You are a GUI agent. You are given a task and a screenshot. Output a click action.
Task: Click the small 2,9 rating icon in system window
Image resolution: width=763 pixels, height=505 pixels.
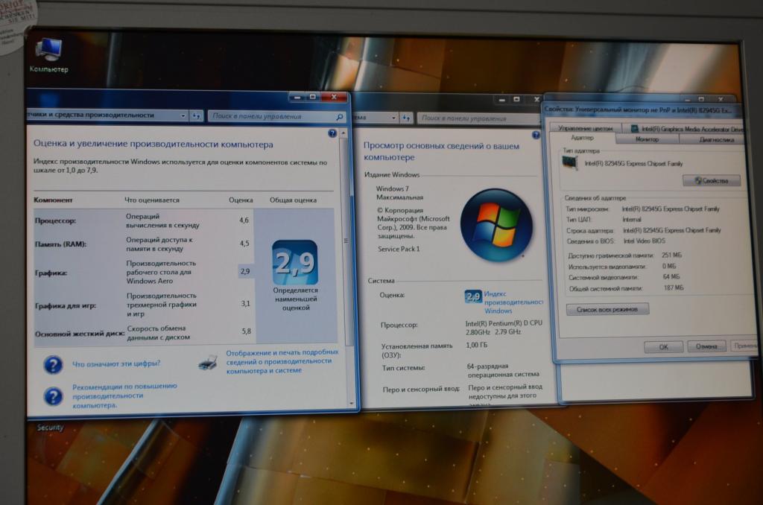pos(473,296)
